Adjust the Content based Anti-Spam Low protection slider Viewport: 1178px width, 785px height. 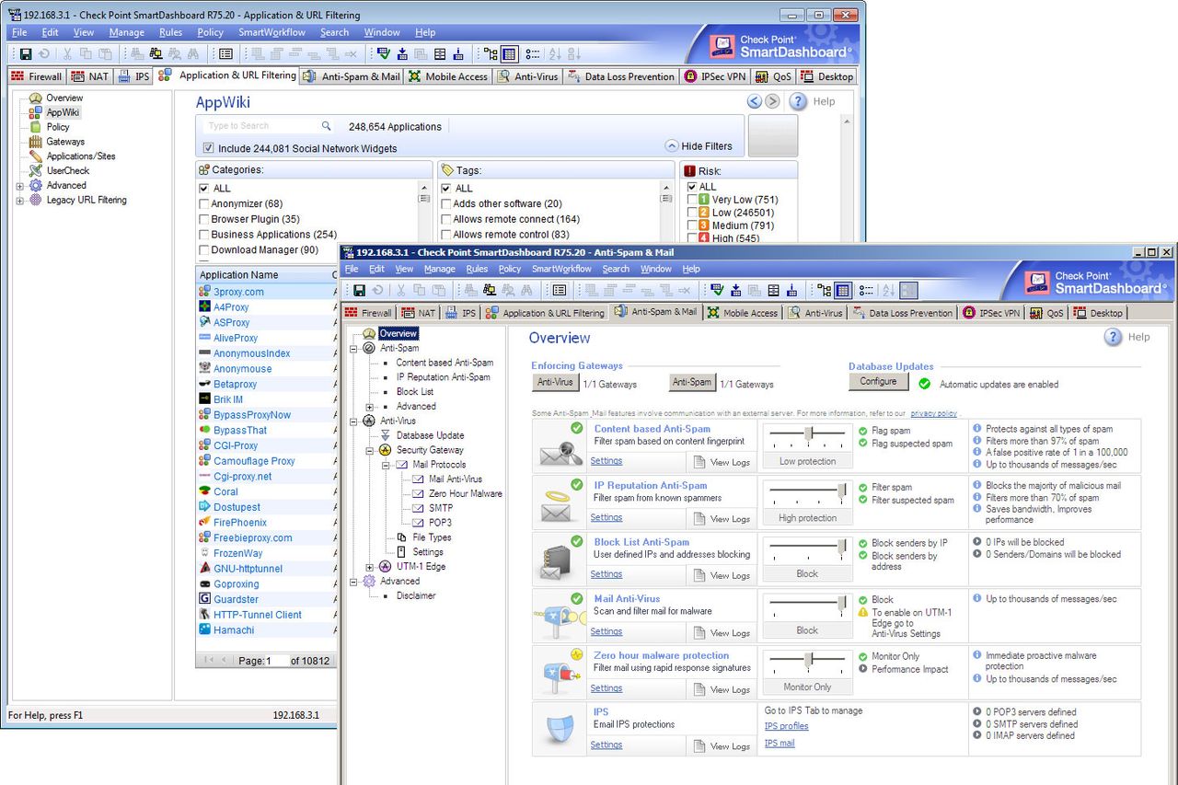click(808, 434)
